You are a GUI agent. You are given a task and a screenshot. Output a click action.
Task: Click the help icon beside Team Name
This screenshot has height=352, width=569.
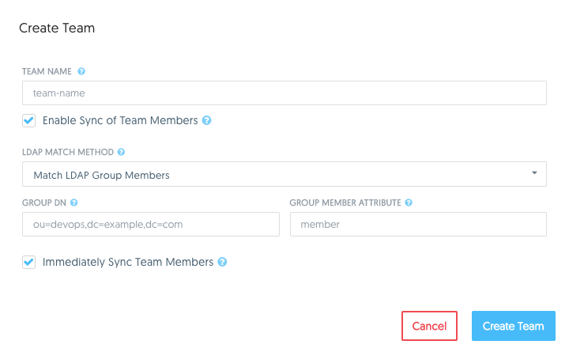pyautogui.click(x=81, y=71)
